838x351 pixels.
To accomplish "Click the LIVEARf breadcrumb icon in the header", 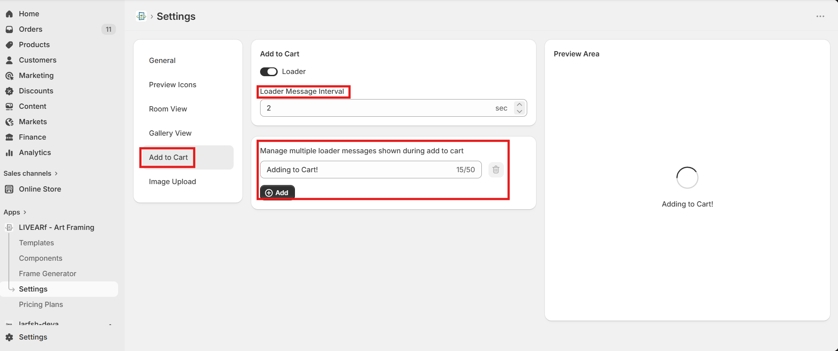I will coord(141,16).
